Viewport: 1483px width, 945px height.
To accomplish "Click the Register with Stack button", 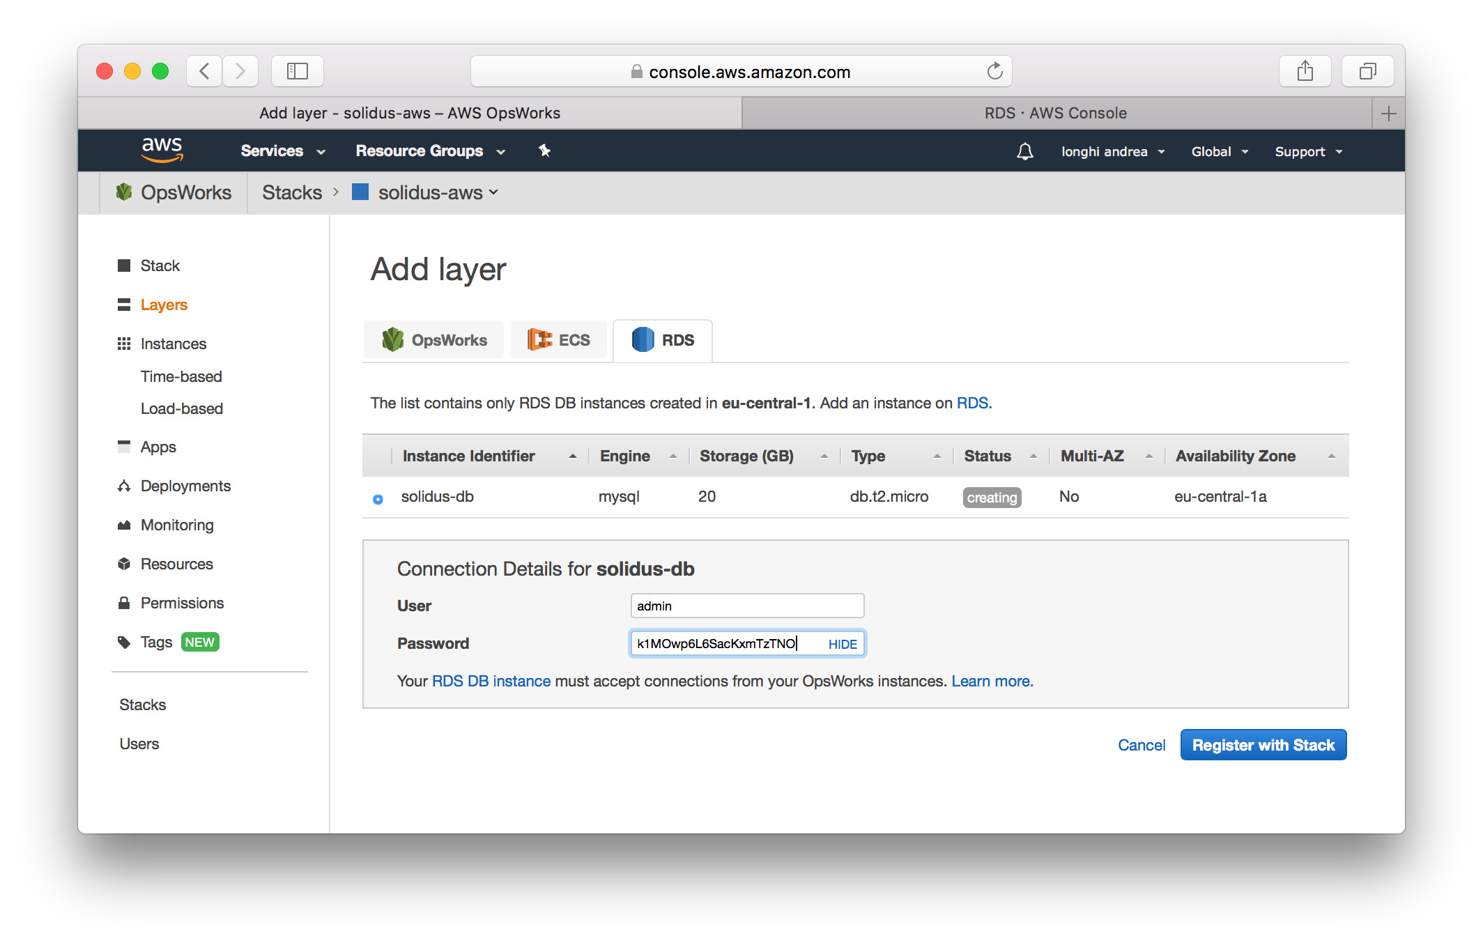I will coord(1263,744).
